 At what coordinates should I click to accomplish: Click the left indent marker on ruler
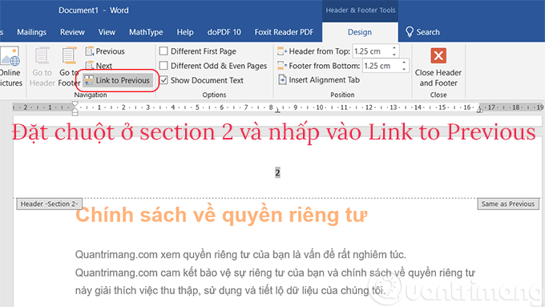[x=75, y=108]
